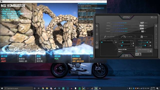
Task: Click the memory clock slider handle
Action: pos(122,45)
